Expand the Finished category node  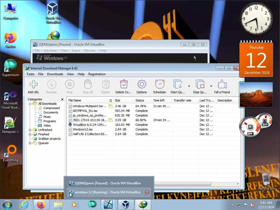(x=30, y=134)
